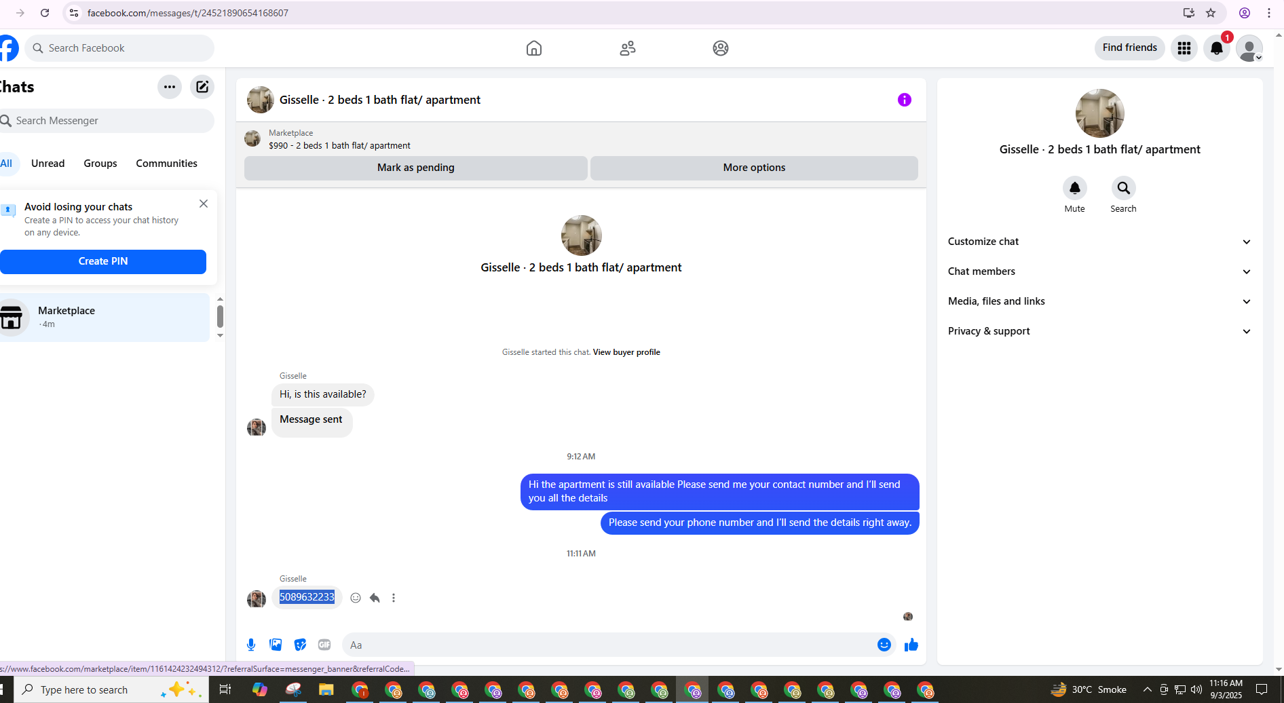1284x703 pixels.
Task: Open emoji picker in message box
Action: [x=884, y=645]
